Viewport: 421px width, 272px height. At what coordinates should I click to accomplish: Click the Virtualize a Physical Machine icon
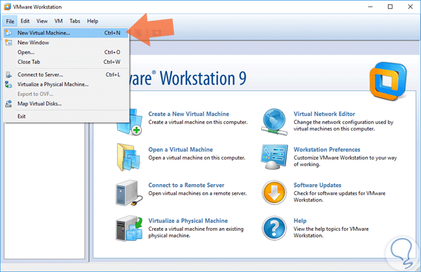[129, 228]
